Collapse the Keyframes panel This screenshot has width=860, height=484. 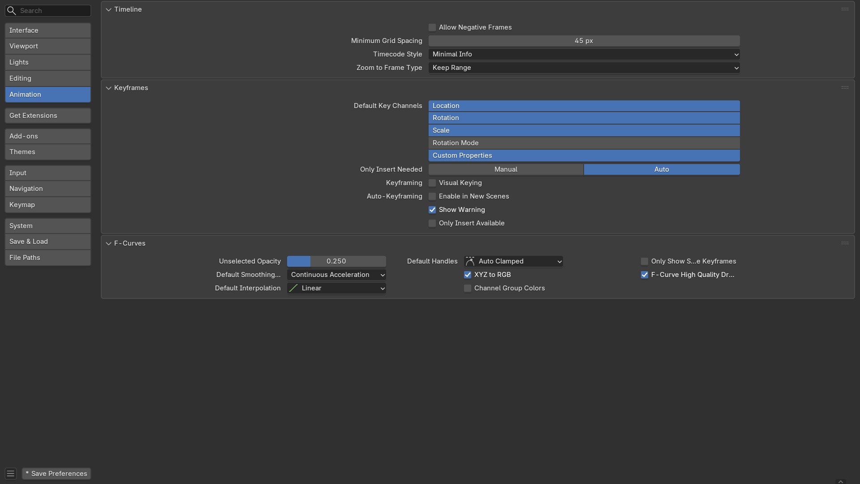pyautogui.click(x=108, y=88)
